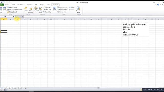Expand the Insert controls dropdown
Viewport: 164px width, 92px height.
tap(36, 10)
